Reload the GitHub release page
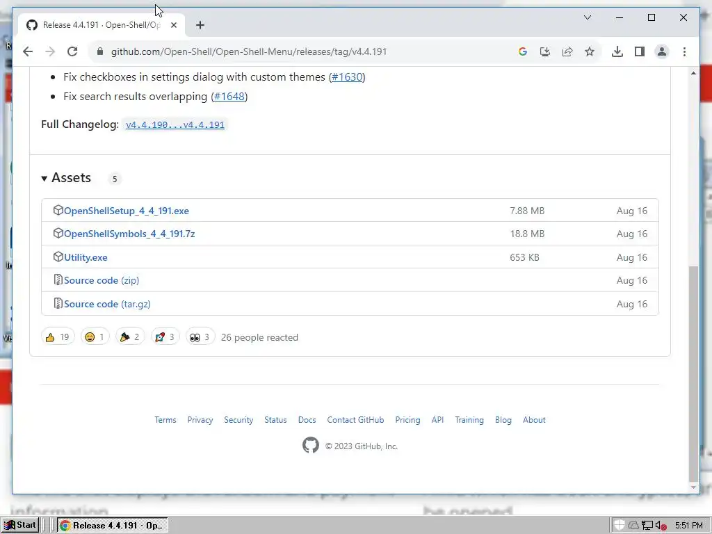The image size is (712, 534). [72, 51]
